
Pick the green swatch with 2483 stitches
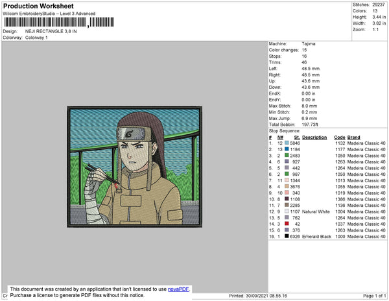point(287,155)
